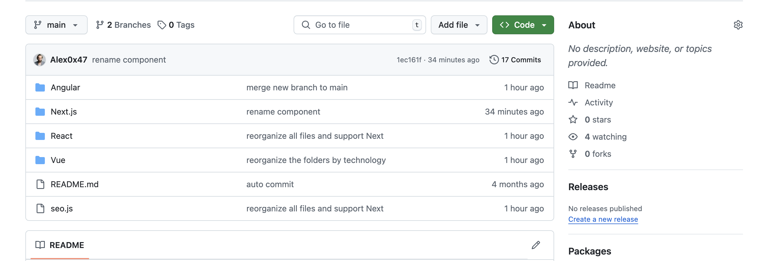Screen dimensions: 766x261
Task: Open the 0 forks link
Action: click(x=598, y=154)
